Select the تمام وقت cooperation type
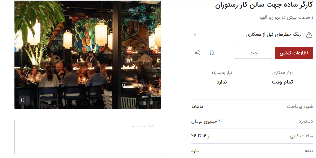The width and height of the screenshot is (316, 158). 282,82
